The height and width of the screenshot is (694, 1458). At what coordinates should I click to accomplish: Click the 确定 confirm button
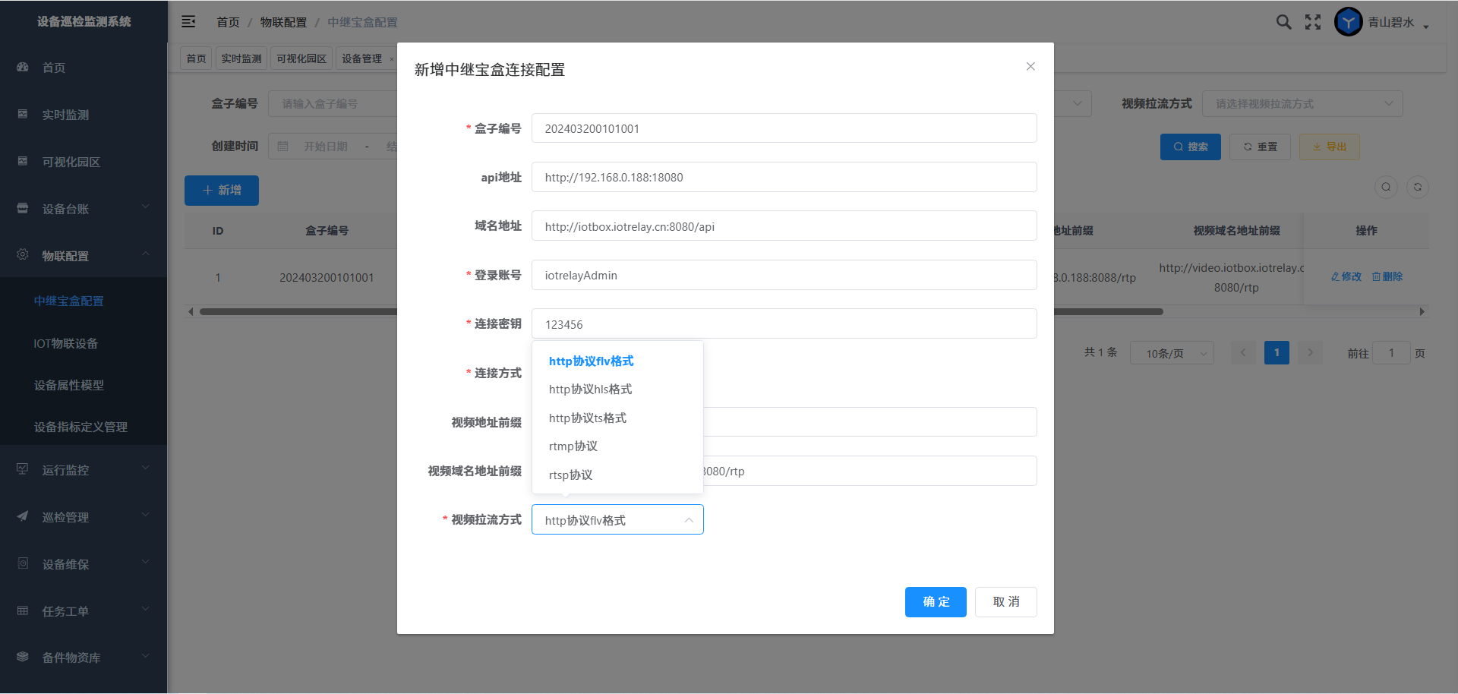point(935,602)
